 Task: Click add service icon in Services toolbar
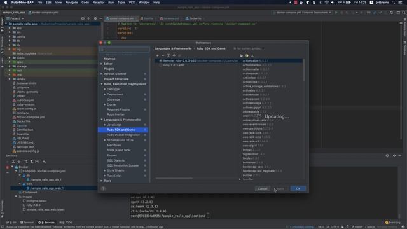click(44, 162)
